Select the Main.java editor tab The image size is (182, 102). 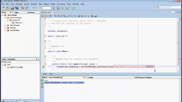click(x=48, y=12)
